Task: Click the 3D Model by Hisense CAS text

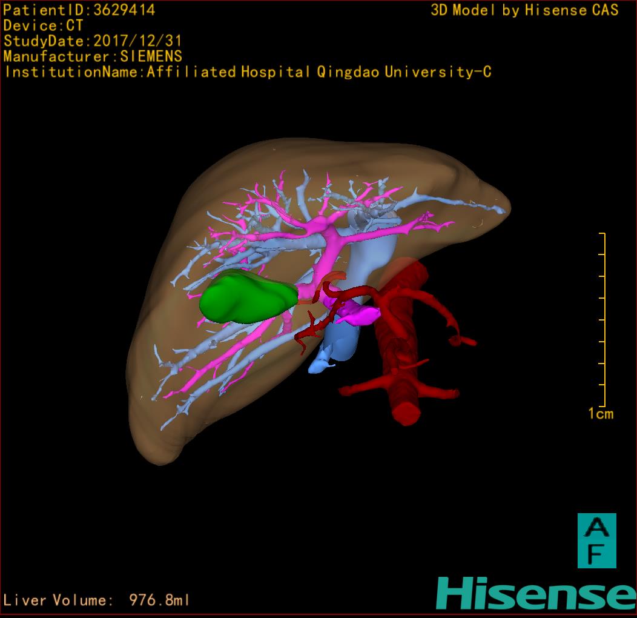Action: 524,10
